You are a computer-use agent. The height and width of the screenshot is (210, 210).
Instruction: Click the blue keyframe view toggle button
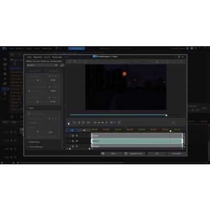(72, 130)
